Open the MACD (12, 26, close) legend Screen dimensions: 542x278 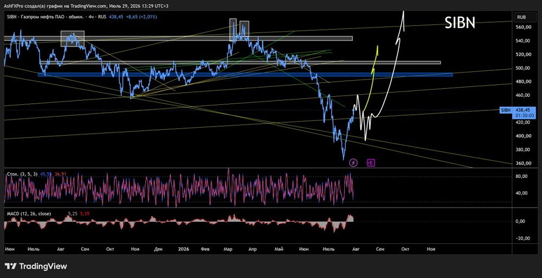(x=29, y=214)
